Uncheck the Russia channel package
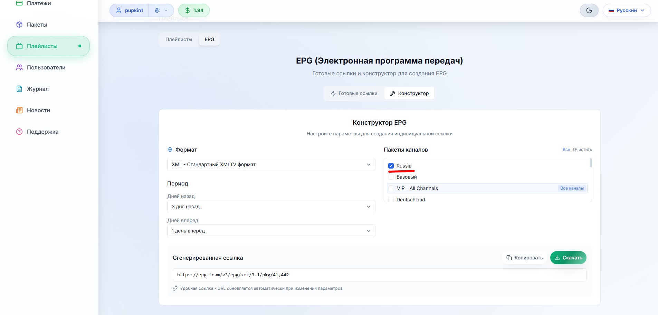Viewport: 658px width, 315px height. pos(391,166)
